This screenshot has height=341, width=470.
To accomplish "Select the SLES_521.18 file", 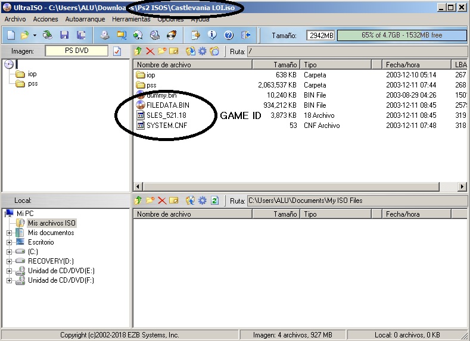I will point(166,115).
